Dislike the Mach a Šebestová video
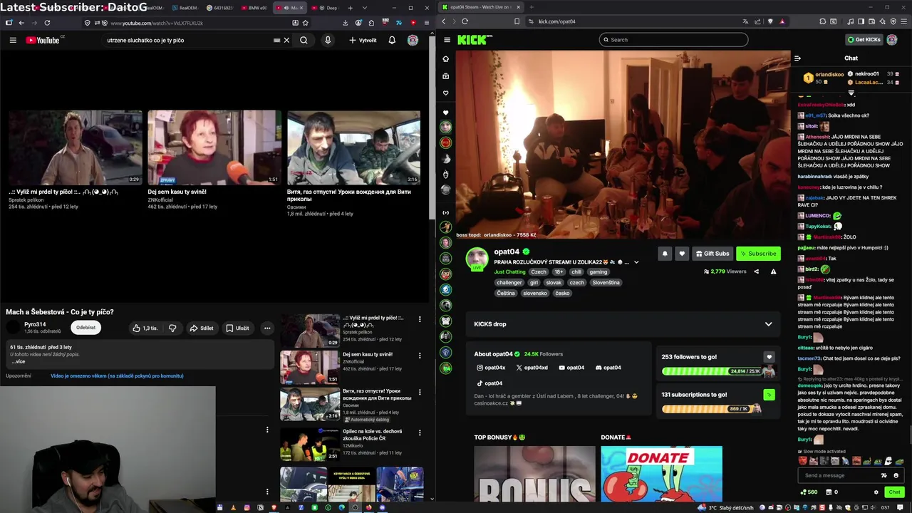912x513 pixels. [172, 328]
